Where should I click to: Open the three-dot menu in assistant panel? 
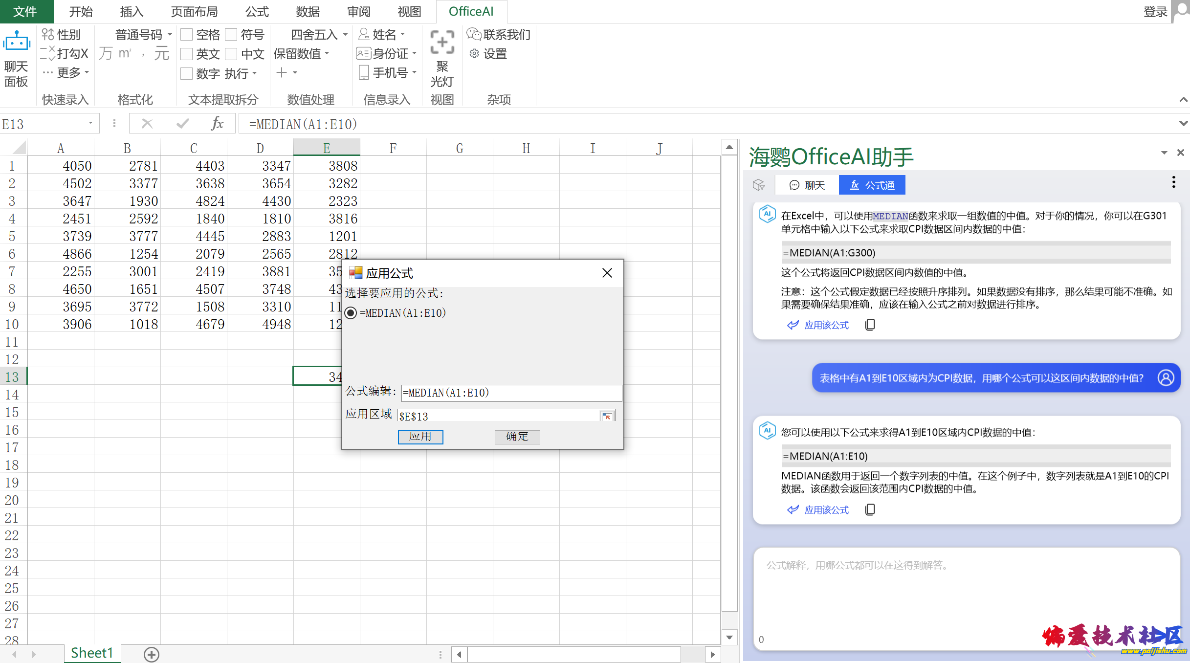coord(1173,182)
